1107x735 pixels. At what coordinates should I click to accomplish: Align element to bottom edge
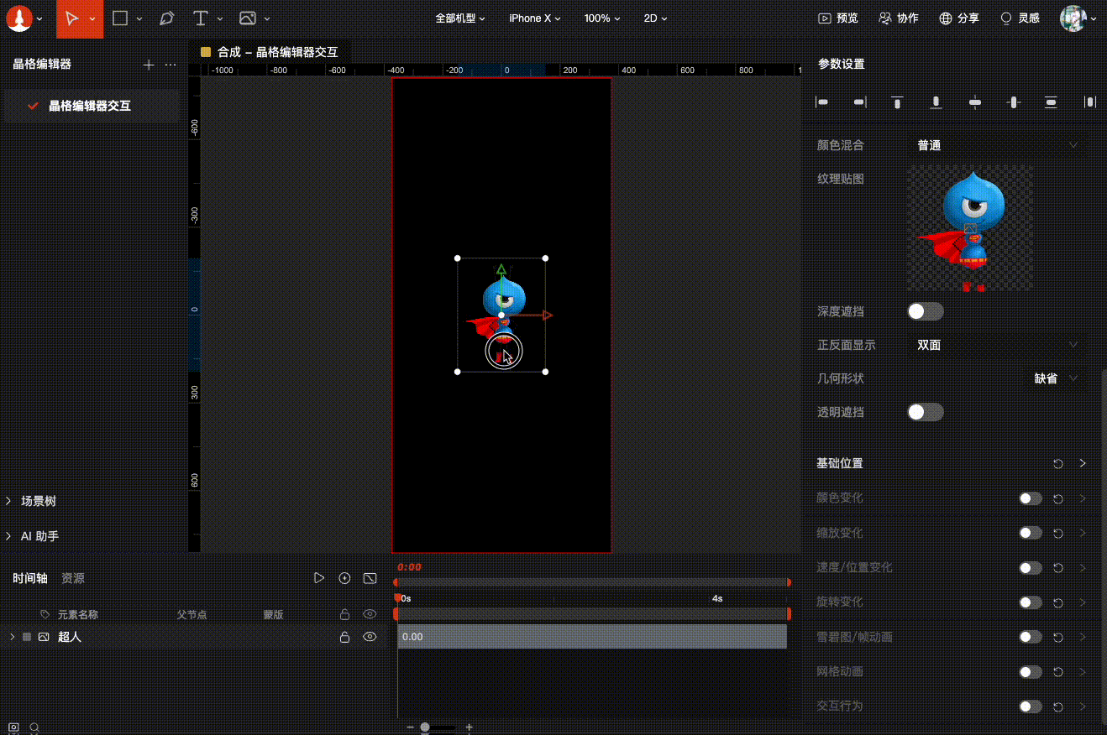[x=936, y=102]
